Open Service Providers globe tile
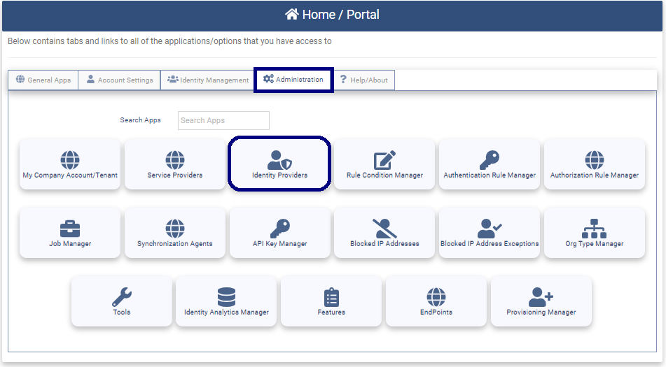The height and width of the screenshot is (367, 666). pyautogui.click(x=174, y=164)
